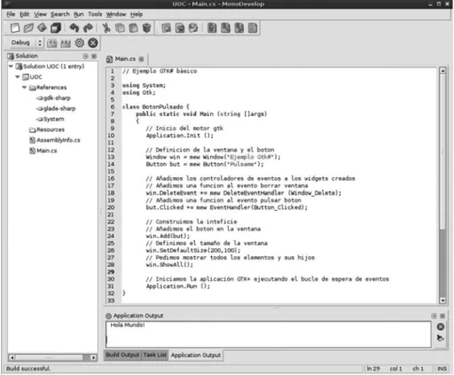The height and width of the screenshot is (375, 454).
Task: Click the Solution panel auto-hide icon
Action: 86,56
